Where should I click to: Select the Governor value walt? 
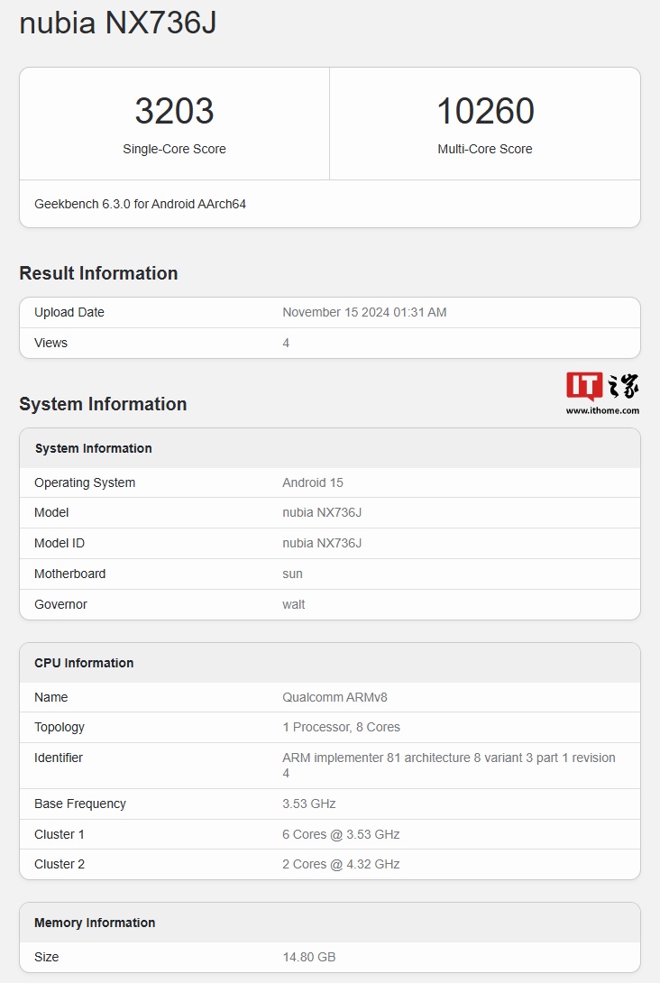(x=294, y=604)
